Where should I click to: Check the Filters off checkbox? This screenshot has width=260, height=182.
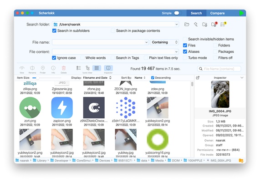[215, 58]
